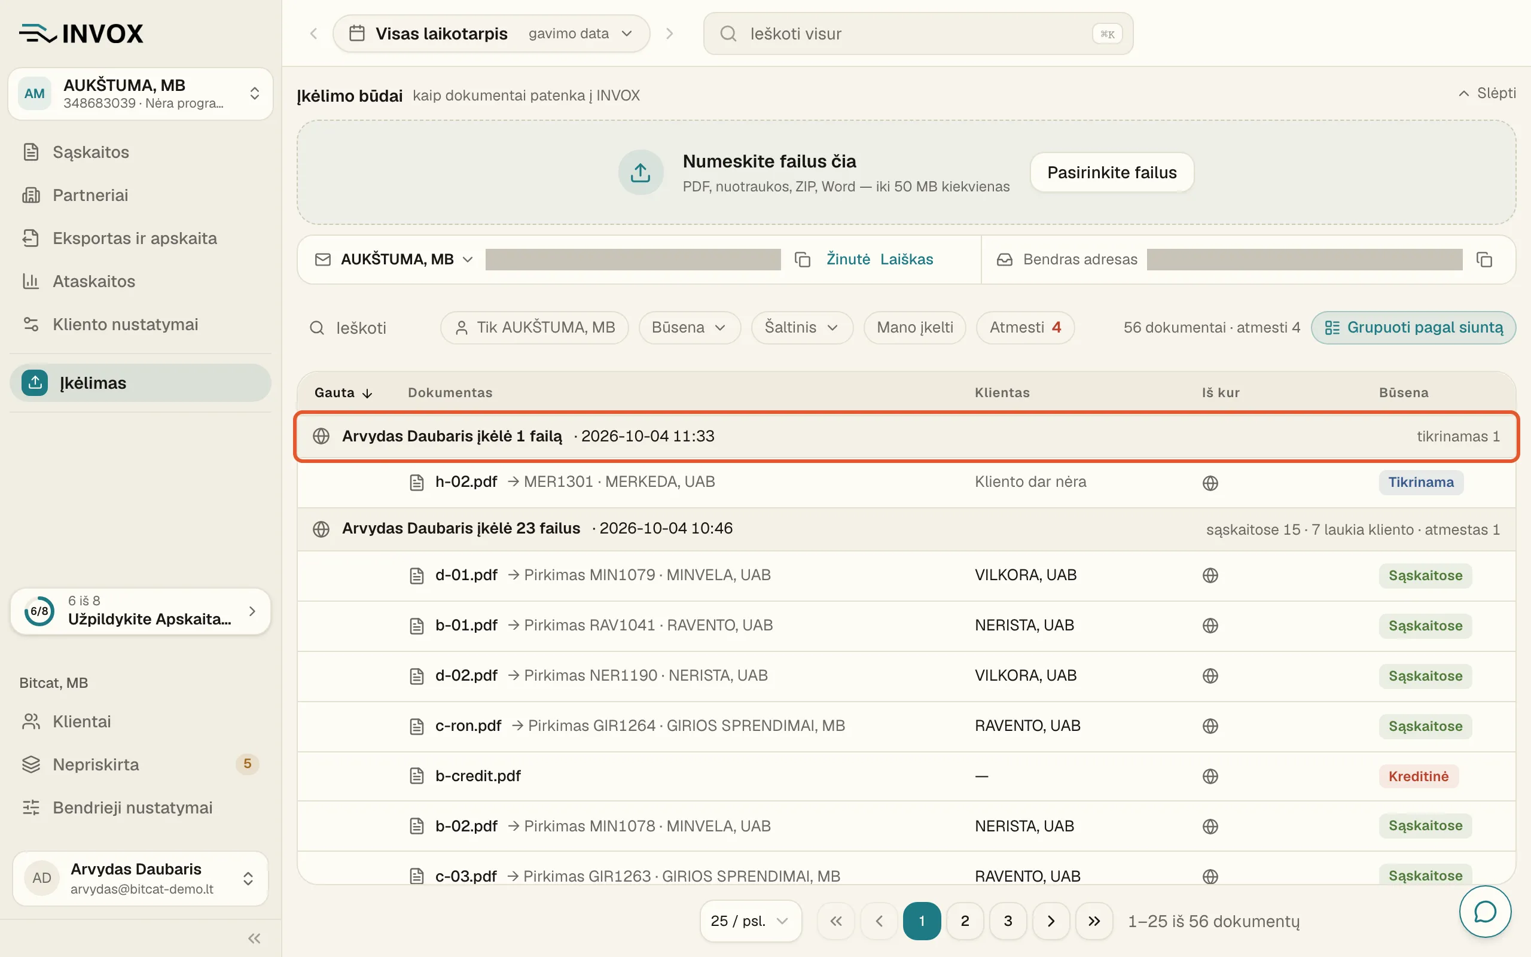Click Pasirinkite failus button

pyautogui.click(x=1112, y=172)
